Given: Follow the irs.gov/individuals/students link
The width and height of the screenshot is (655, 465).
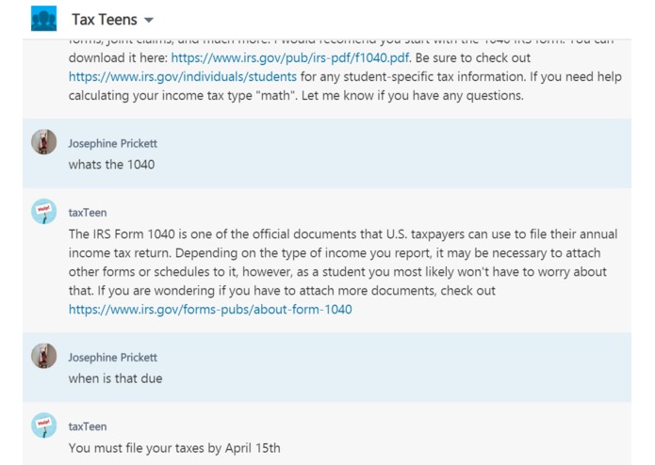Looking at the screenshot, I should coord(183,77).
